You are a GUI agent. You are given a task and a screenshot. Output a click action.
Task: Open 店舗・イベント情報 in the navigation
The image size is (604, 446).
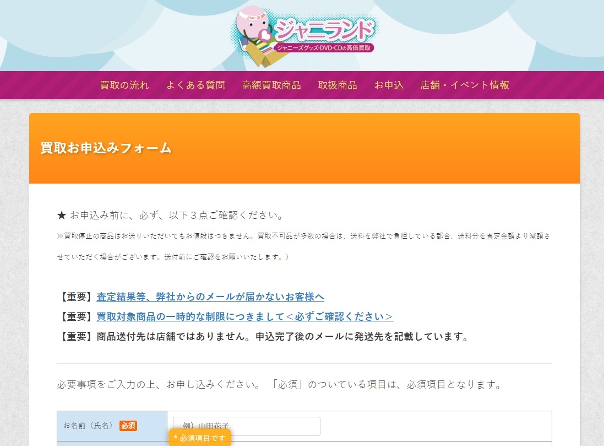[x=465, y=85]
